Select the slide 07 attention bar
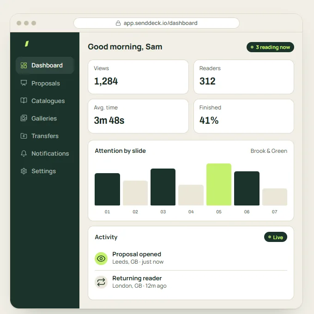314x314 pixels. click(x=275, y=197)
